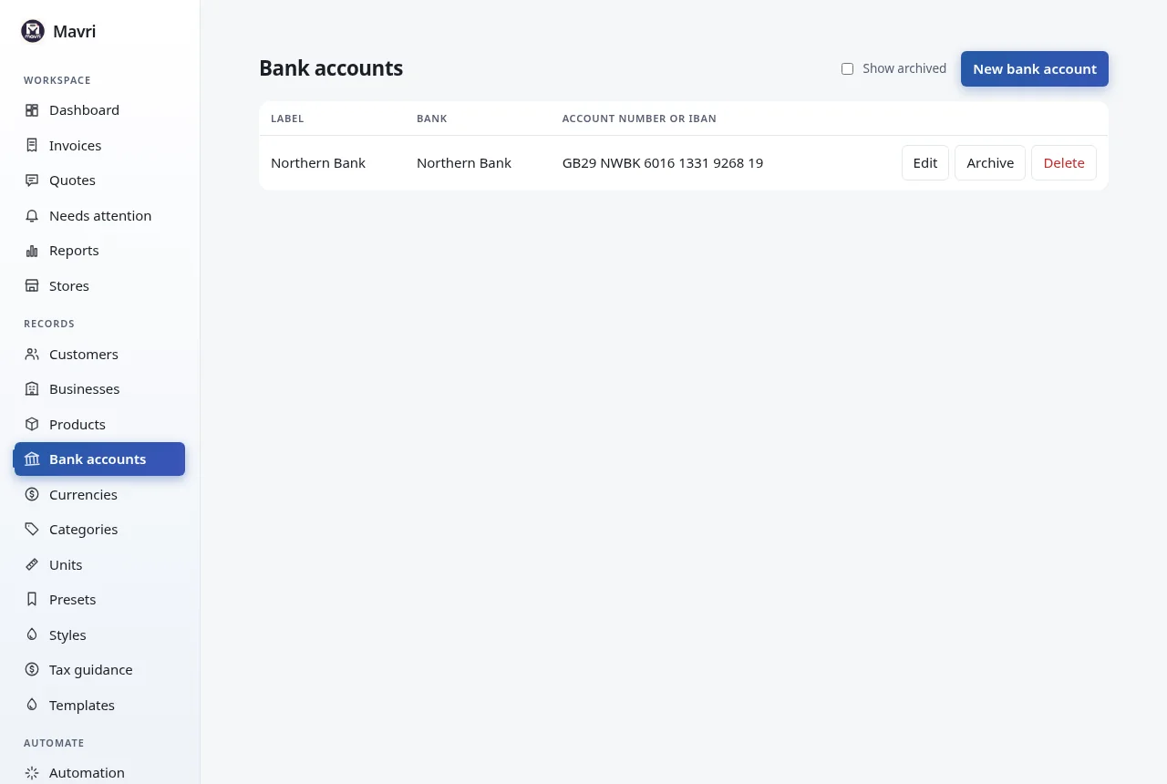Open the Styles page
Viewport: 1167px width, 784px height.
99,634
